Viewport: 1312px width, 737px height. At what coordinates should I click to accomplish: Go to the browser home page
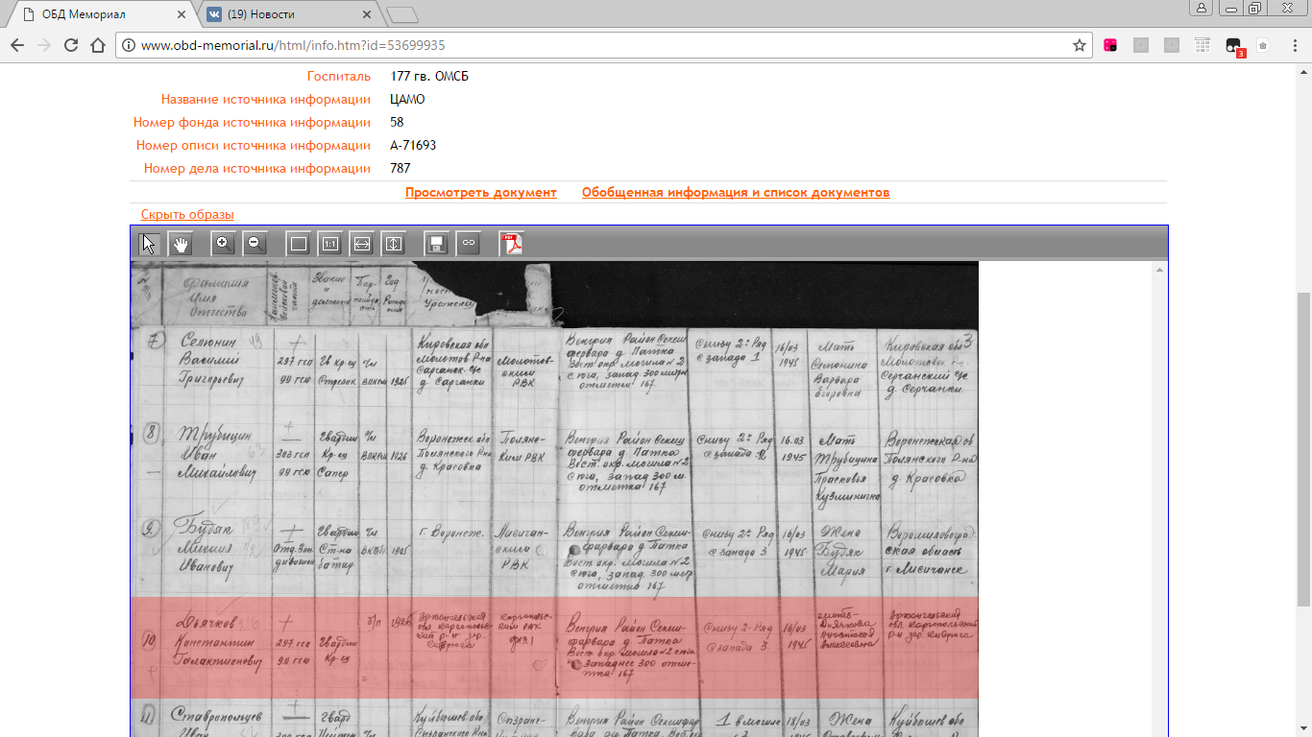coord(97,45)
